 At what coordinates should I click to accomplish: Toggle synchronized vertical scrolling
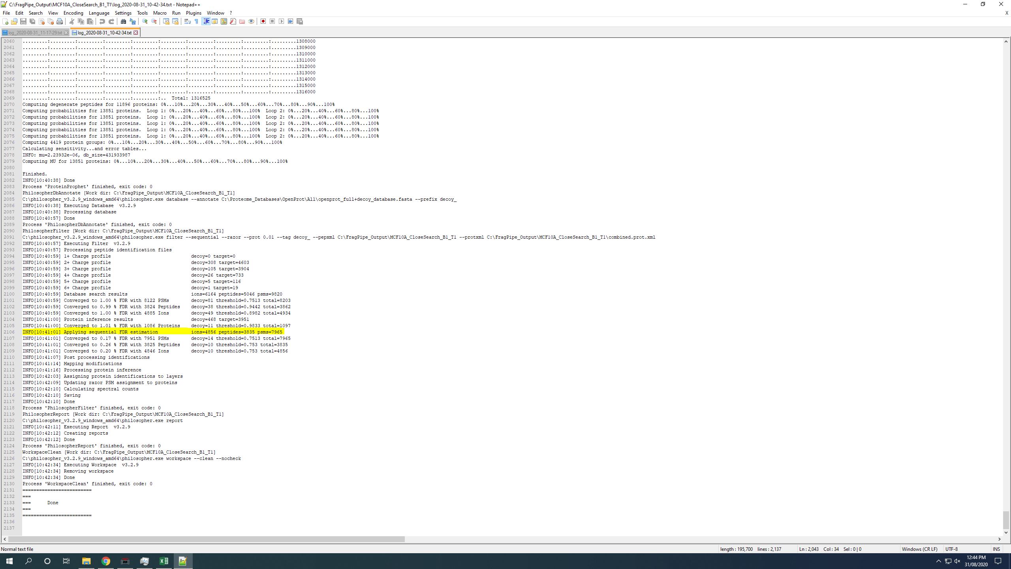pos(166,21)
